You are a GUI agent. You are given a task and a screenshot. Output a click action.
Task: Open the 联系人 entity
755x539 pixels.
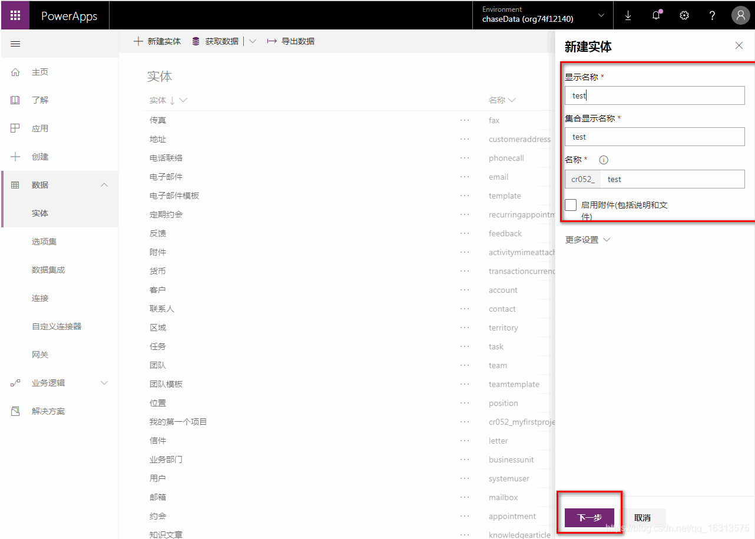[162, 309]
